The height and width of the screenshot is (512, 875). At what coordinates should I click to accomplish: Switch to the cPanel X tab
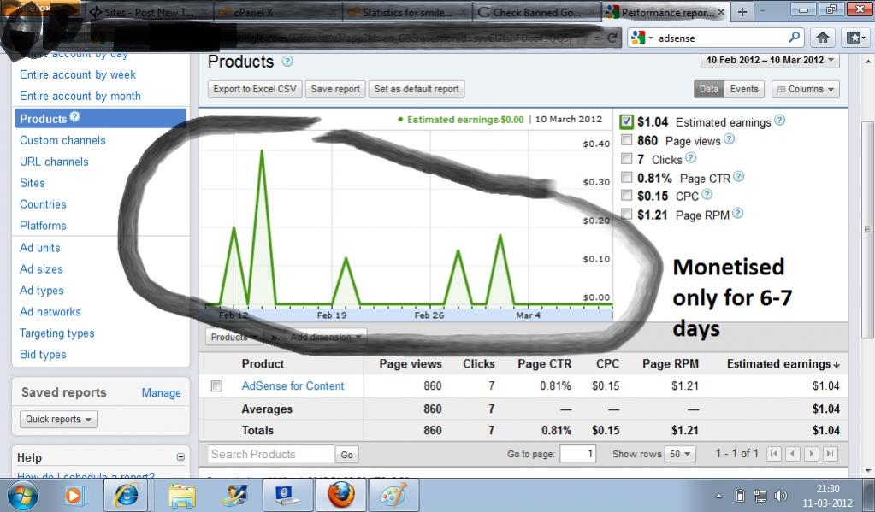click(277, 12)
